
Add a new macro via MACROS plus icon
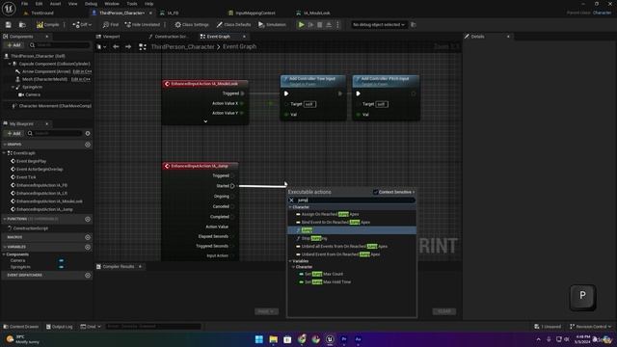point(88,237)
